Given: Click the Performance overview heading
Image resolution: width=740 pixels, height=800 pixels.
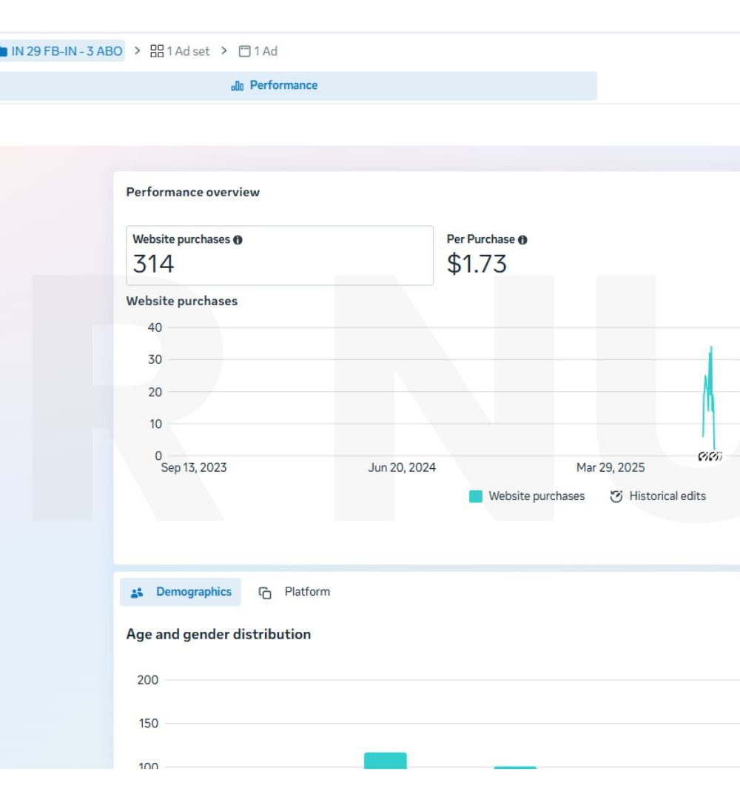Looking at the screenshot, I should point(193,193).
